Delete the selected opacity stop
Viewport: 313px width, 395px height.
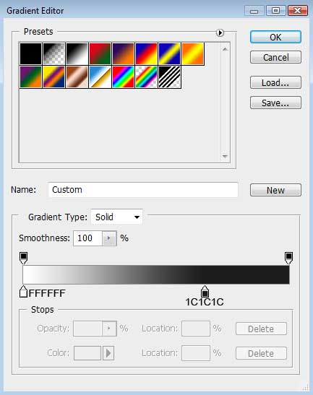(x=261, y=329)
